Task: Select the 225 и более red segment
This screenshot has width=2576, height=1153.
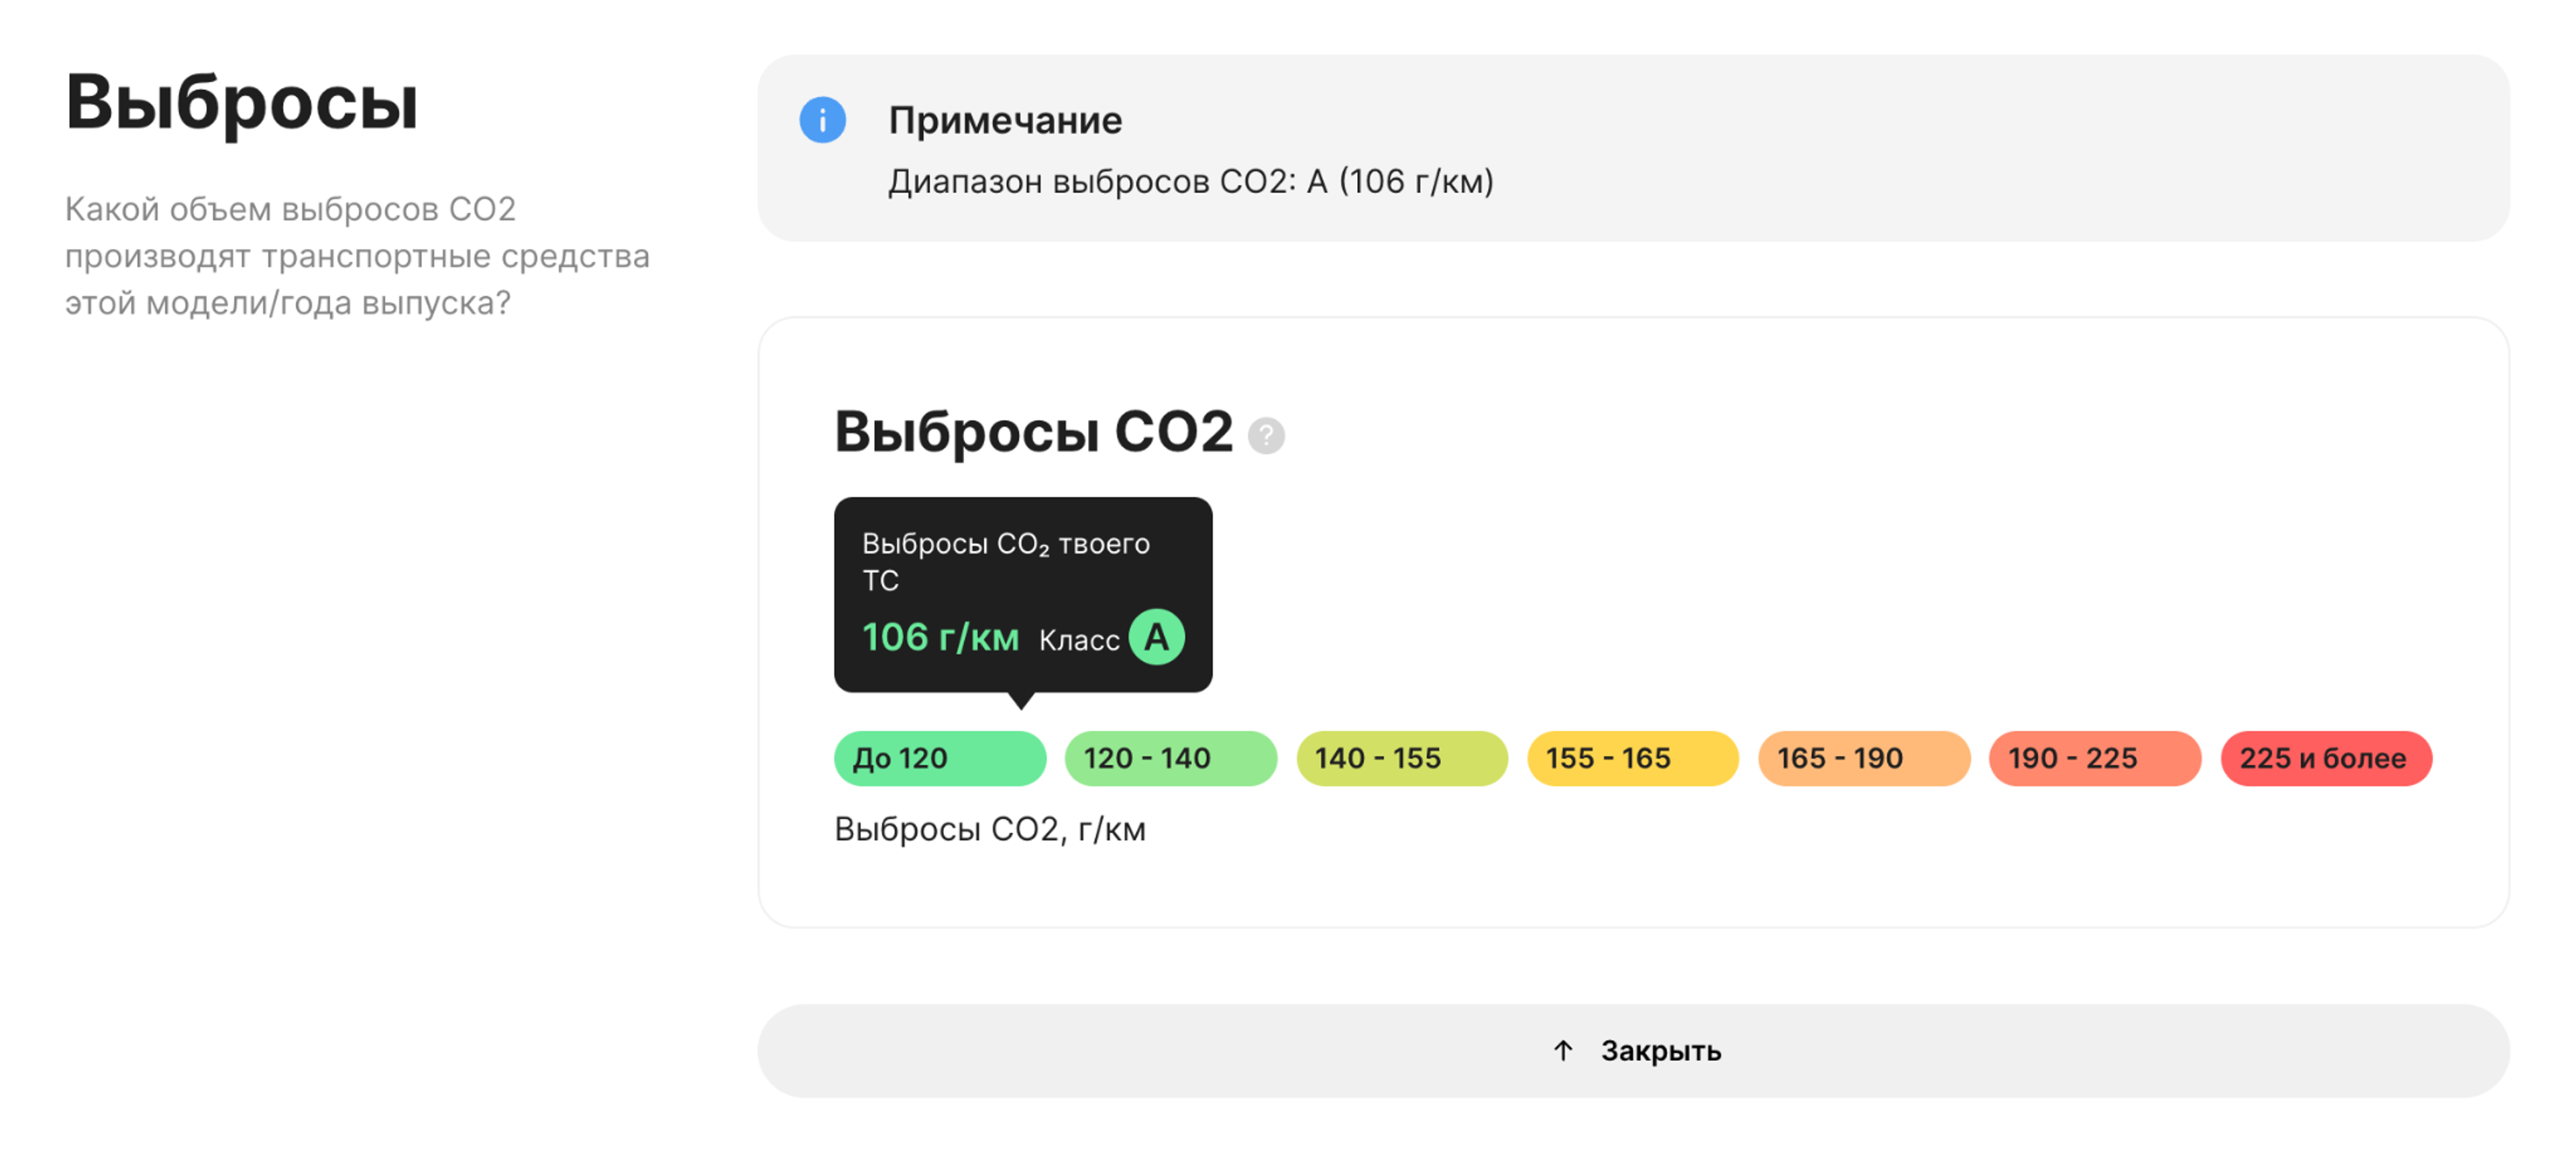Action: [2325, 758]
